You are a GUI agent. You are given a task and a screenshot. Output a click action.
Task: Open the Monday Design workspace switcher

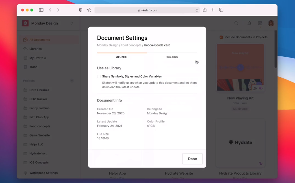click(72, 23)
